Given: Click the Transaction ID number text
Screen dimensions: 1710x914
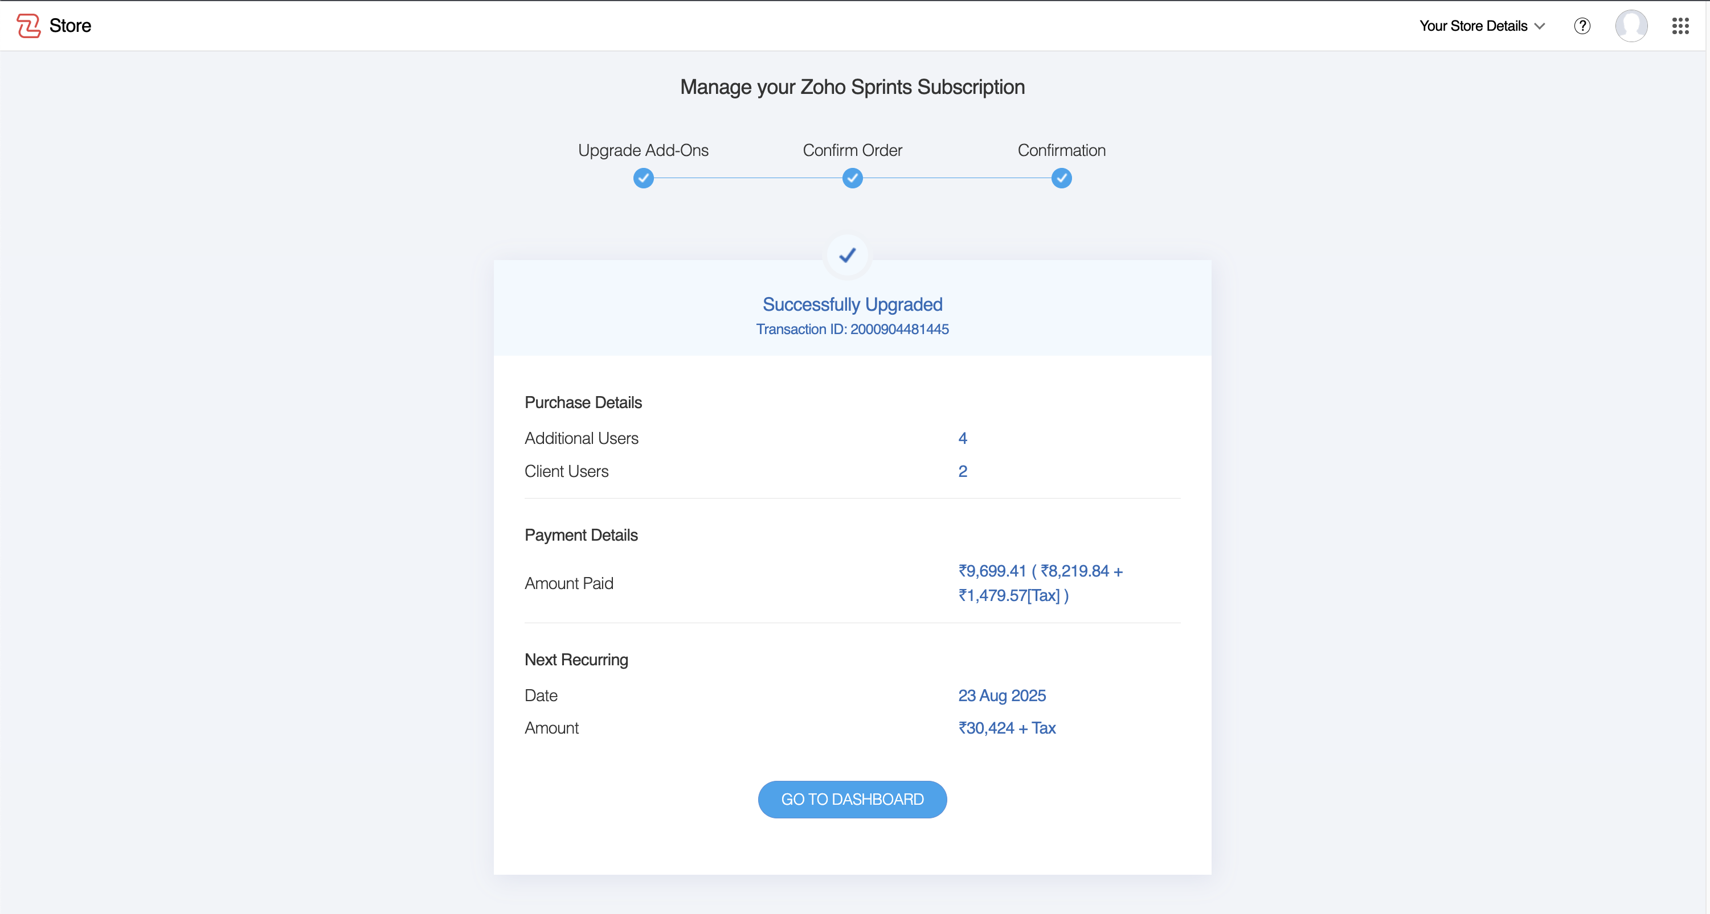Looking at the screenshot, I should [x=899, y=329].
